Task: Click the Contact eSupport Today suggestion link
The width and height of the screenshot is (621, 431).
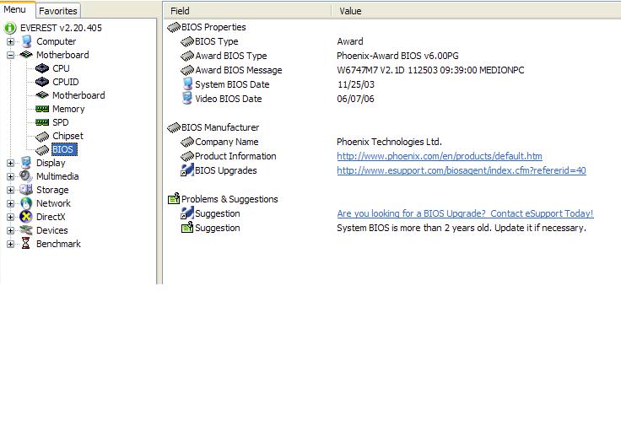Action: click(x=465, y=213)
